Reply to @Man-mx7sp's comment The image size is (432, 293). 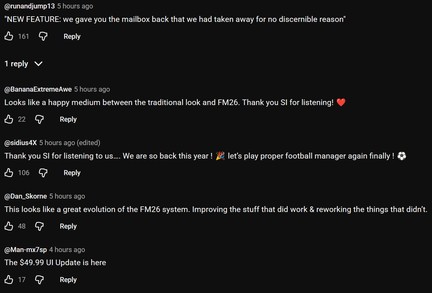68,280
